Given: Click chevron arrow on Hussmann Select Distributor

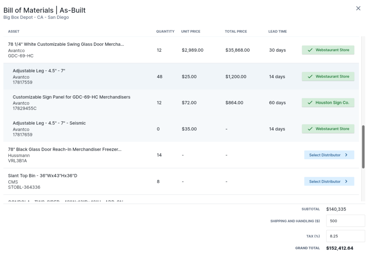Looking at the screenshot, I should pos(346,155).
